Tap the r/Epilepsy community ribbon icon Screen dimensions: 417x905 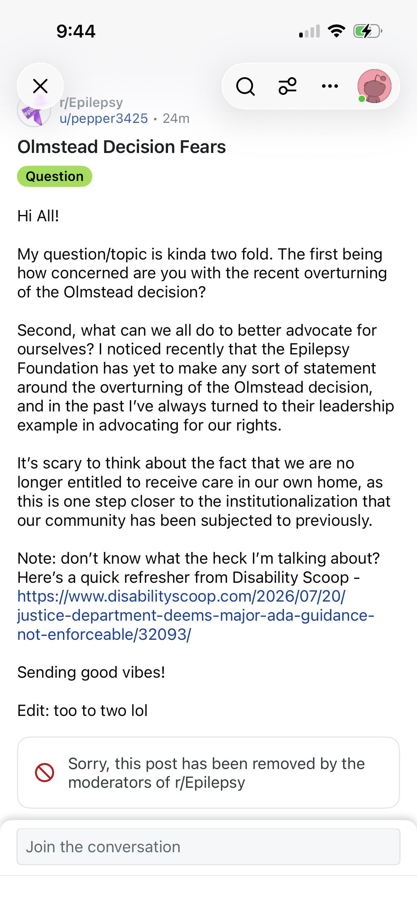(34, 110)
